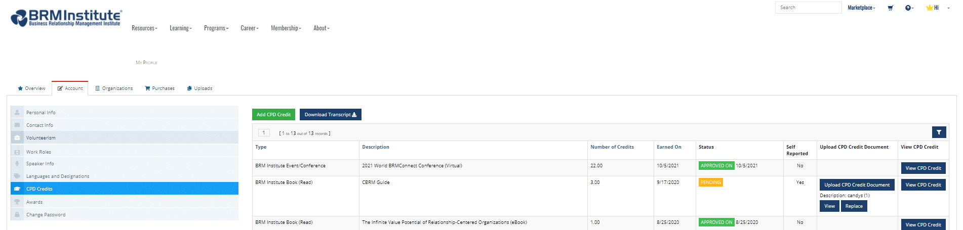Expand the Resources dropdown menu
The image size is (963, 230).
144,28
